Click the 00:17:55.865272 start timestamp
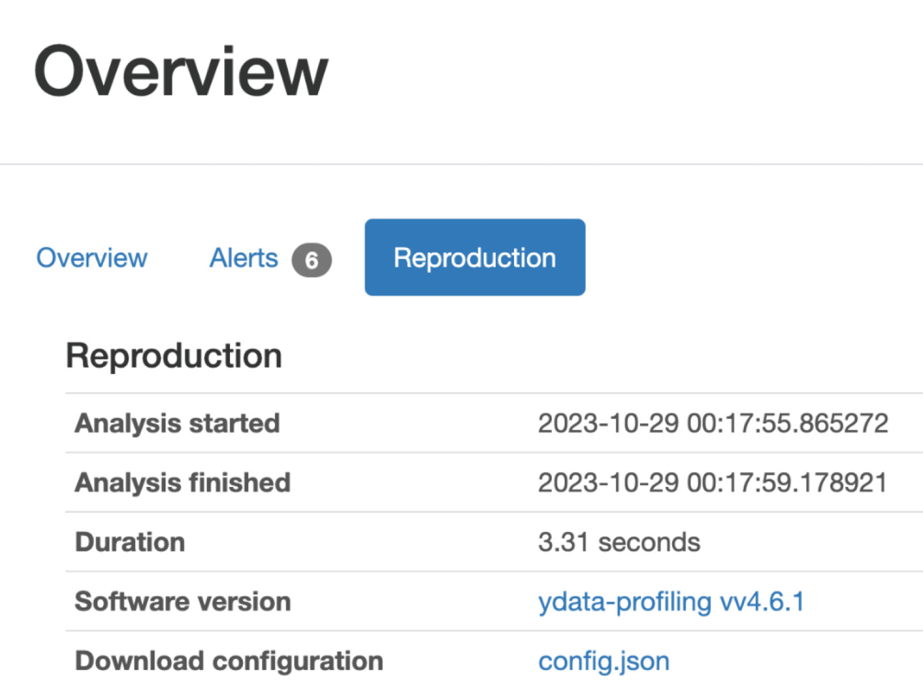Viewport: 923px width, 697px height. [788, 423]
